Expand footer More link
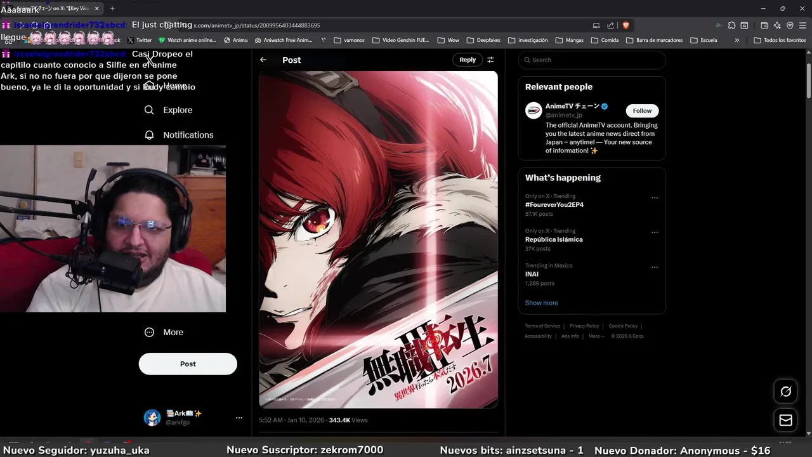This screenshot has width=812, height=457. pos(596,336)
